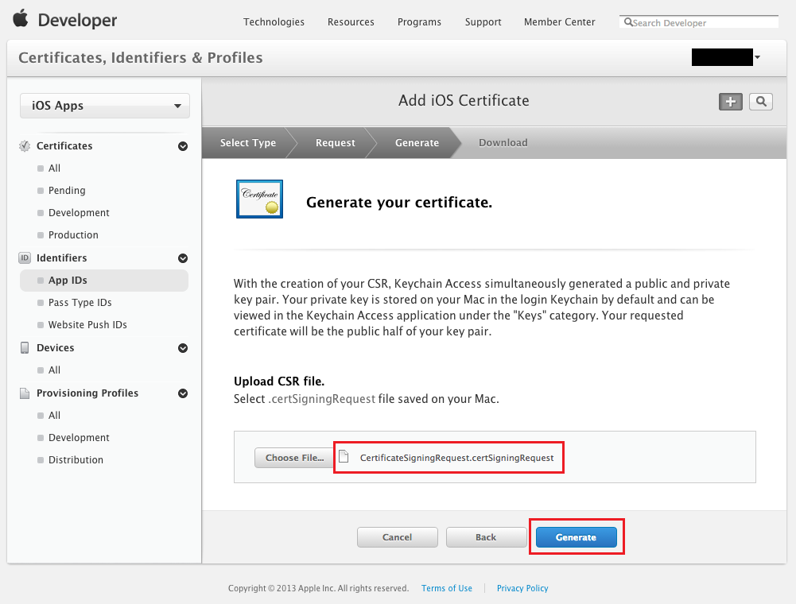Click the Provisioning Profiles sidebar heading

87,393
